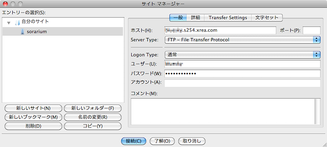This screenshot has height=147, width=327.
Task: Switch to the 一般 tab
Action: [178, 18]
